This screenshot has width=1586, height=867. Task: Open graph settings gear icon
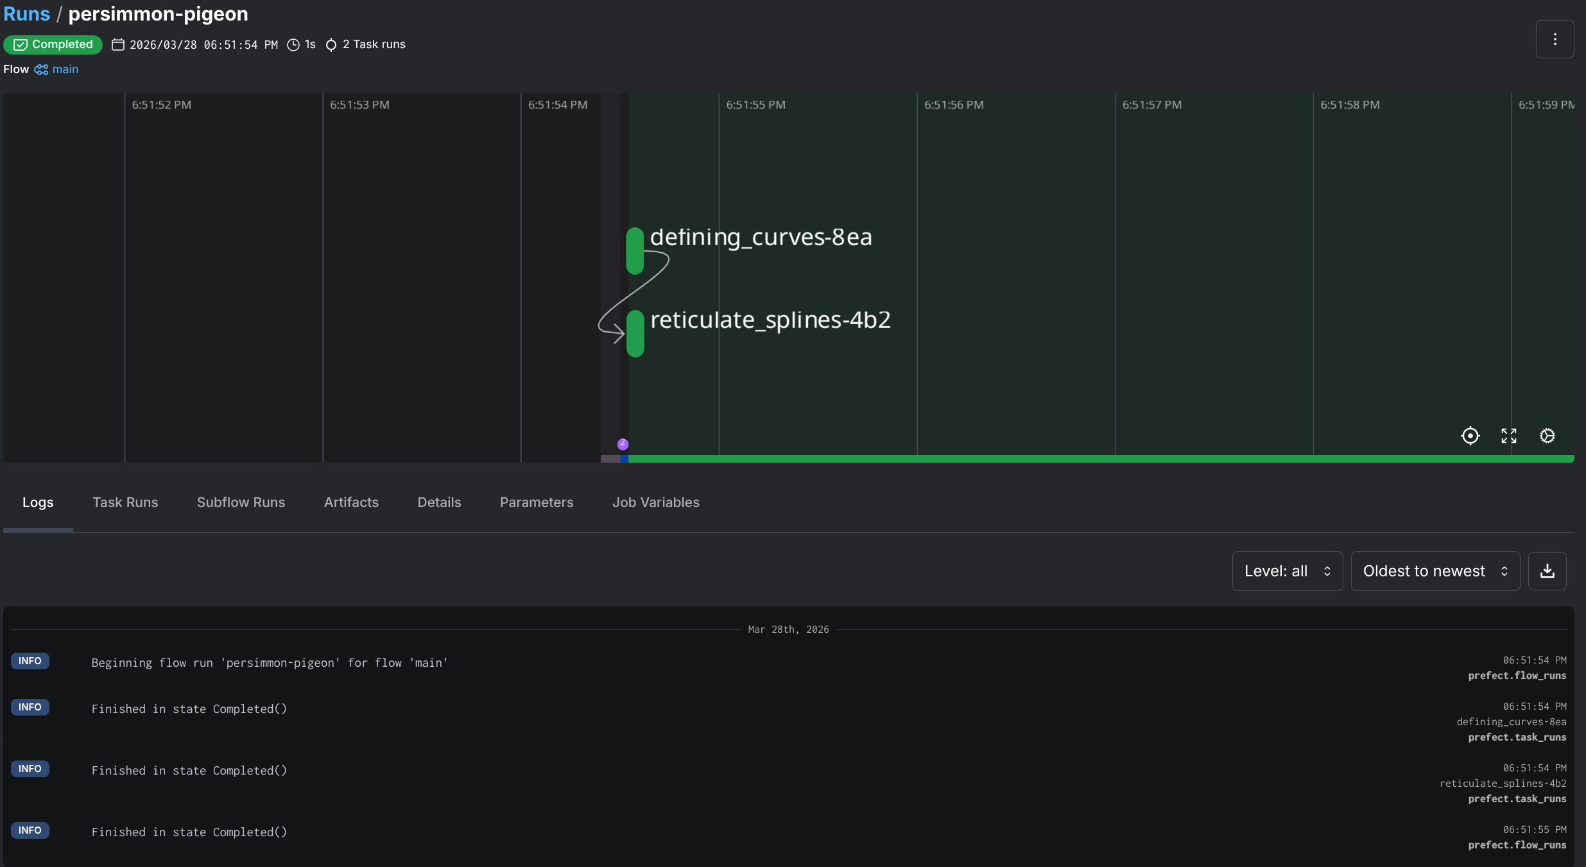point(1547,436)
